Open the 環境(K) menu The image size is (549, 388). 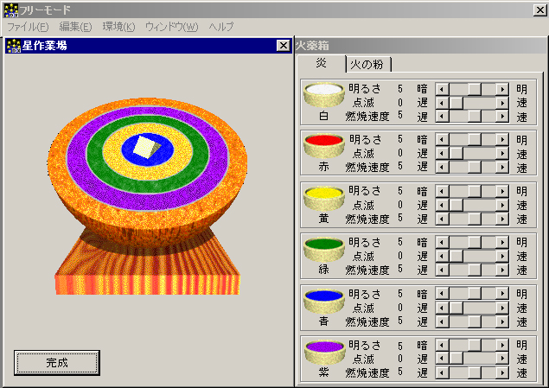pyautogui.click(x=118, y=27)
